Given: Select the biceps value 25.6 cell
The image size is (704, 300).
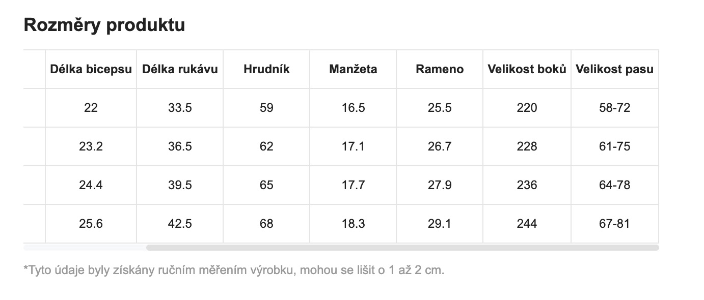Looking at the screenshot, I should (x=91, y=224).
